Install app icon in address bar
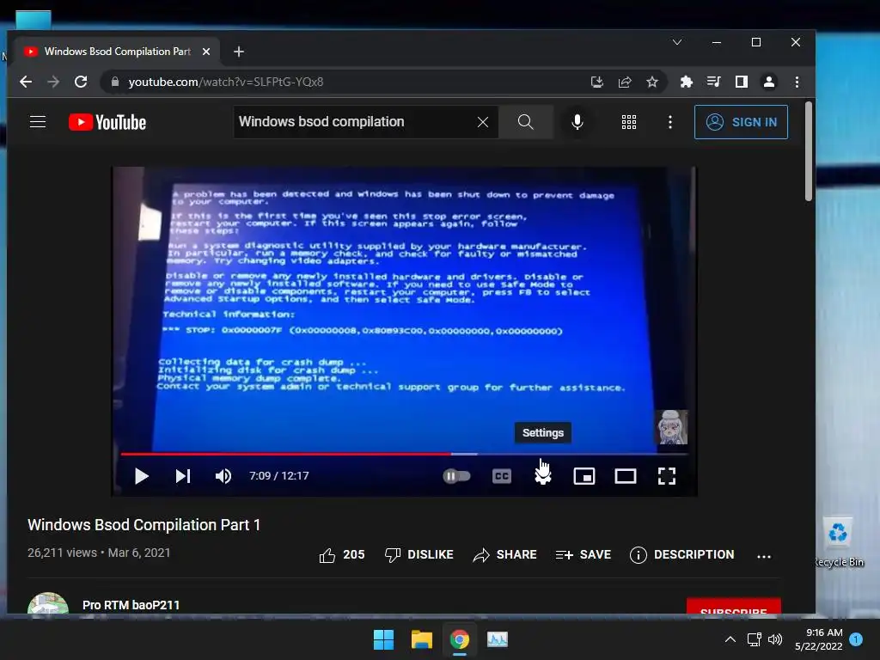This screenshot has width=880, height=660. 597,82
